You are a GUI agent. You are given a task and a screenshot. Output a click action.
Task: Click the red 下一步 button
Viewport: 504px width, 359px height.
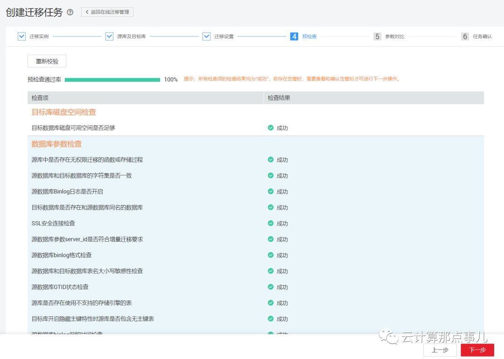point(478,350)
